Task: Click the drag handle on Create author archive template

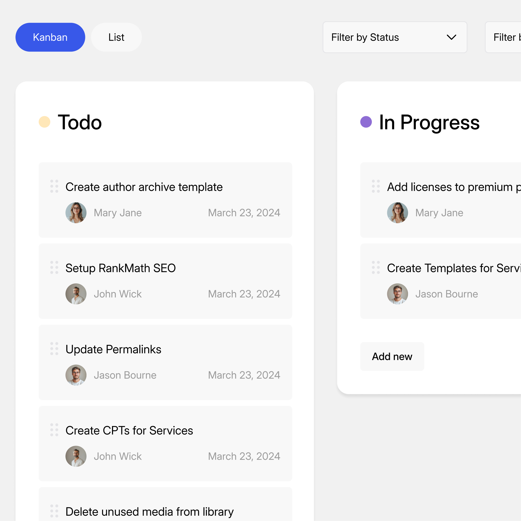Action: 54,186
